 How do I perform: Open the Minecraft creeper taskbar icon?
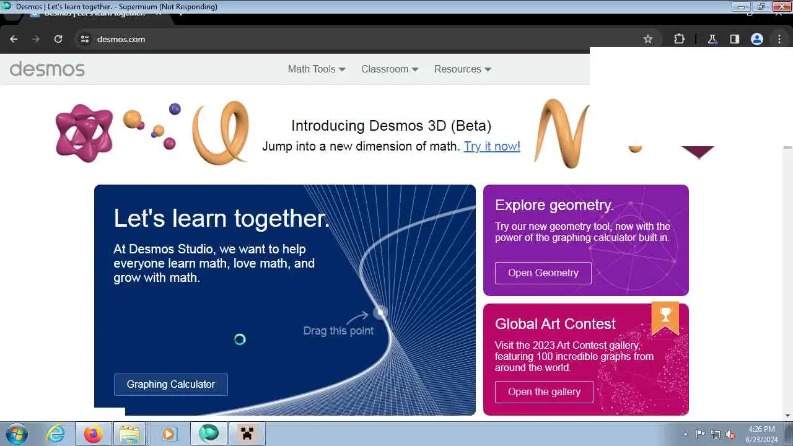(247, 434)
